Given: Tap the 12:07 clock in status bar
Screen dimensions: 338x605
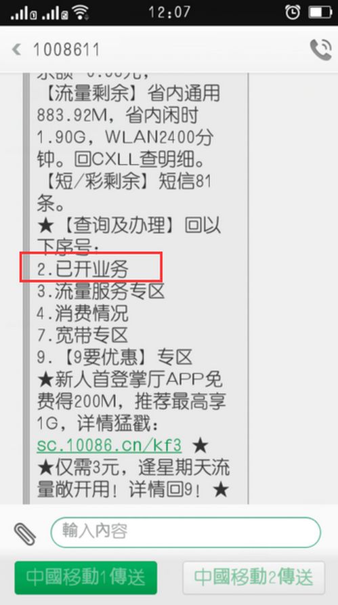Looking at the screenshot, I should [169, 12].
